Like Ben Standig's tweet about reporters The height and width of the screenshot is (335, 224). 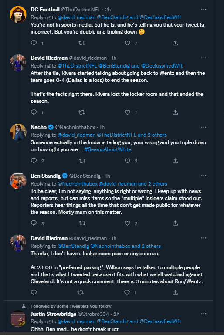(x=127, y=223)
